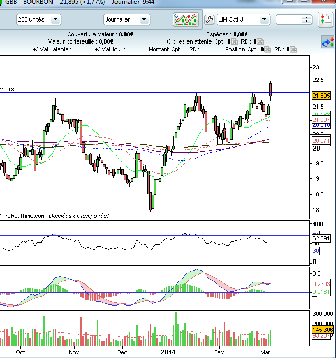Click the 2014 label on the time axis
Screen dimensions: 336x358
point(168,352)
